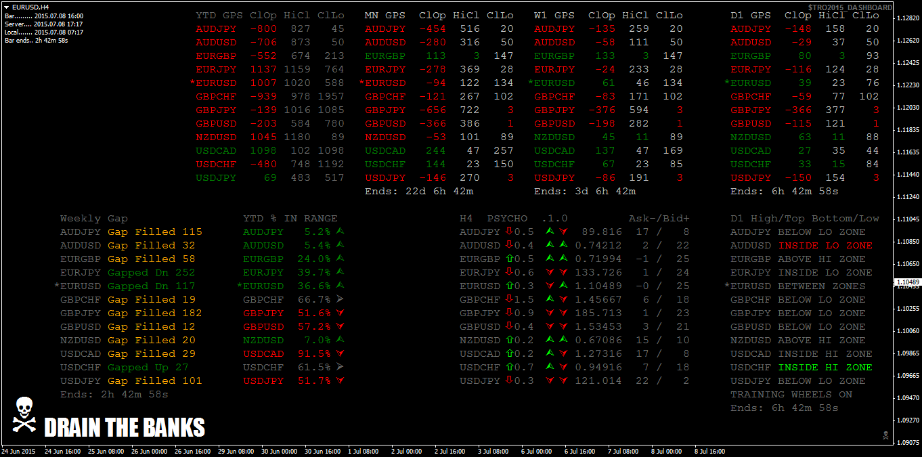Click the green arrow left of 1.10489 price
This screenshot has height=457, width=922.
(563, 286)
